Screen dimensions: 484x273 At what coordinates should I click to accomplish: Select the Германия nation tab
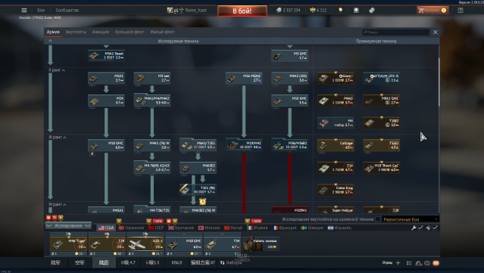pos(132,228)
